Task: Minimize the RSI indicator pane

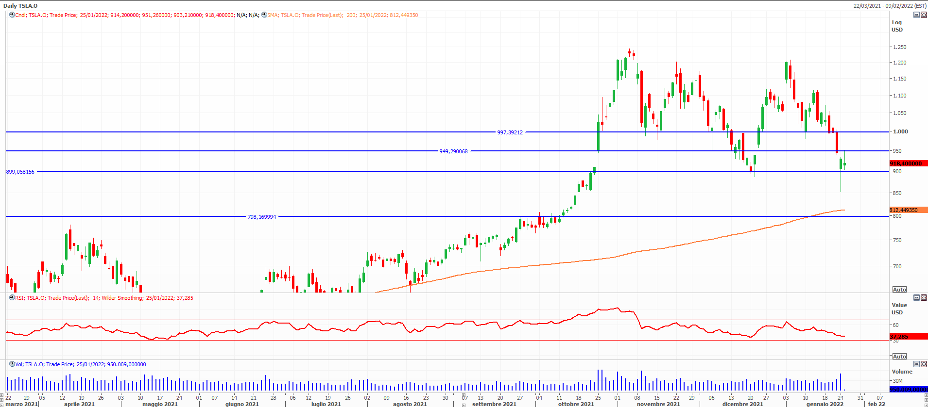Action: click(916, 298)
